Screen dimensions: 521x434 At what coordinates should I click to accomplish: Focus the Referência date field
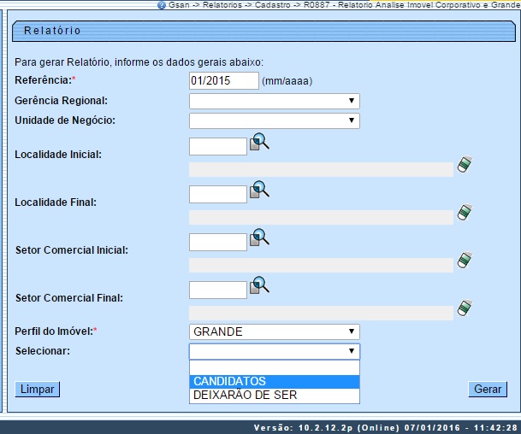(224, 80)
